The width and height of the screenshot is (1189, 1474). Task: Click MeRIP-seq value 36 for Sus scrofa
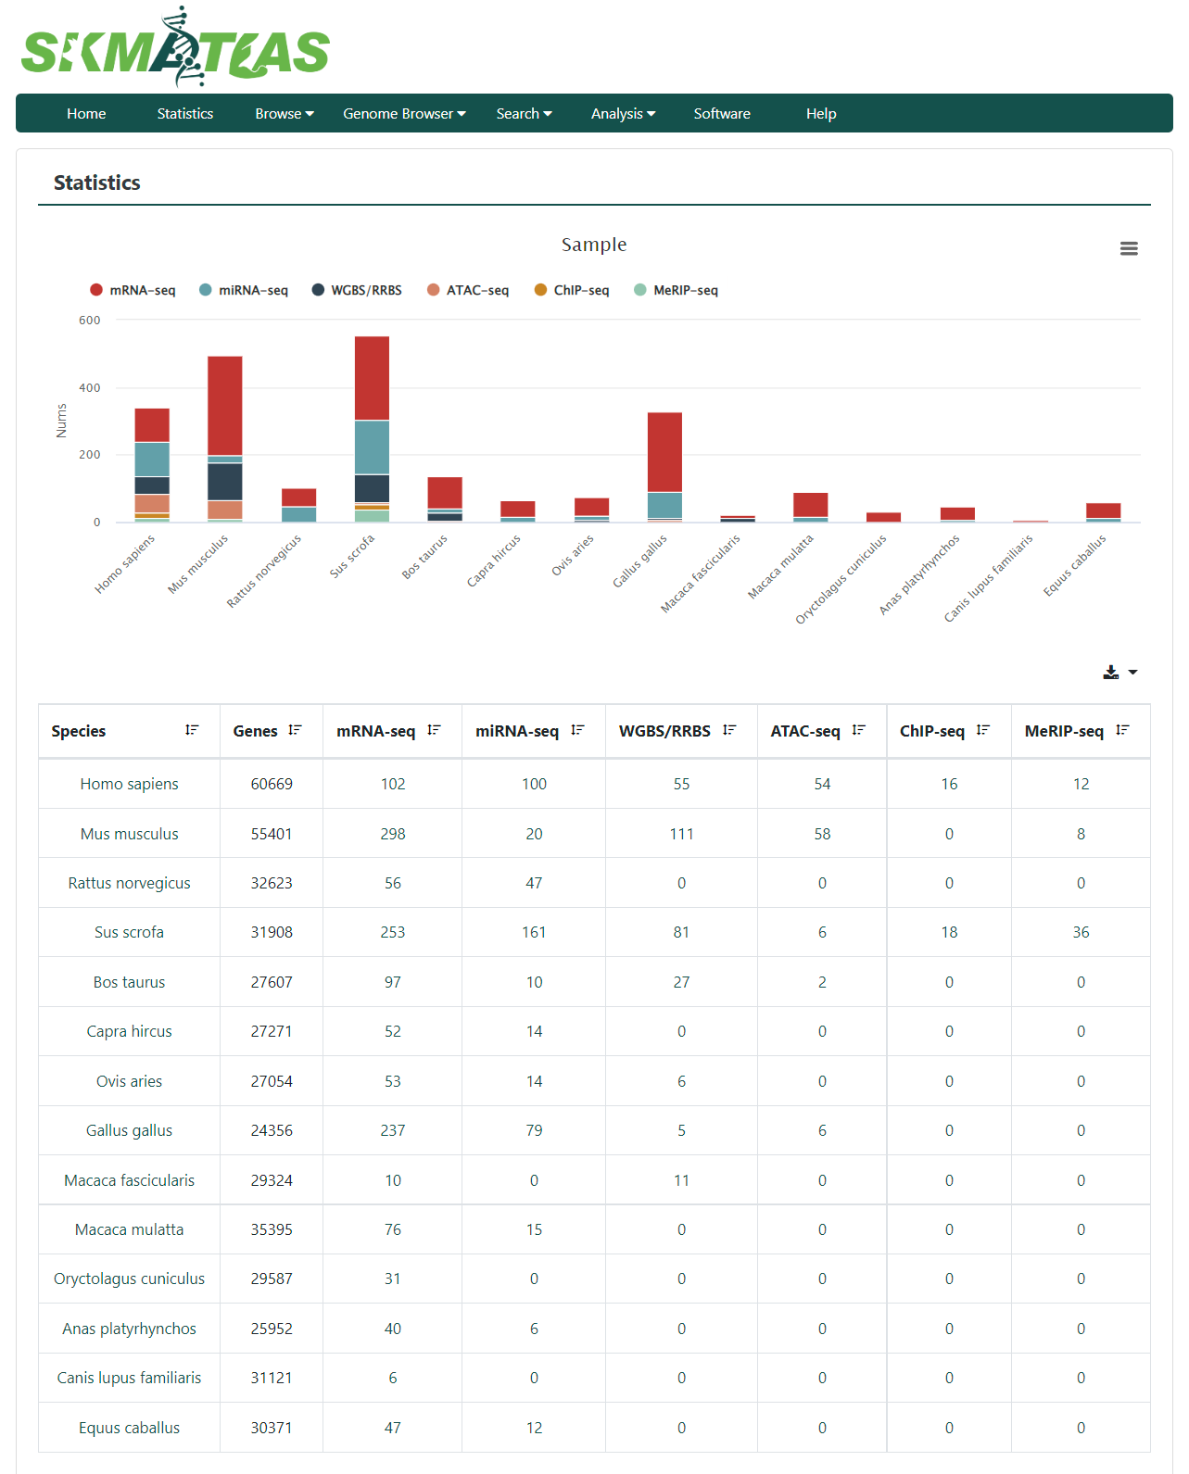(1081, 932)
